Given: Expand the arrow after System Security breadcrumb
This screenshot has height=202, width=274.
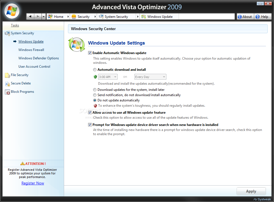Looking at the screenshot, I should tap(138, 17).
